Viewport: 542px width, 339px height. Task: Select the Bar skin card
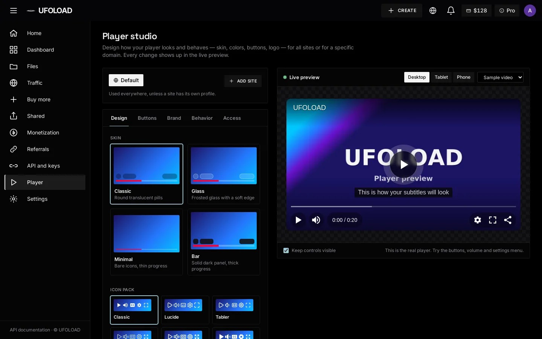(x=224, y=242)
